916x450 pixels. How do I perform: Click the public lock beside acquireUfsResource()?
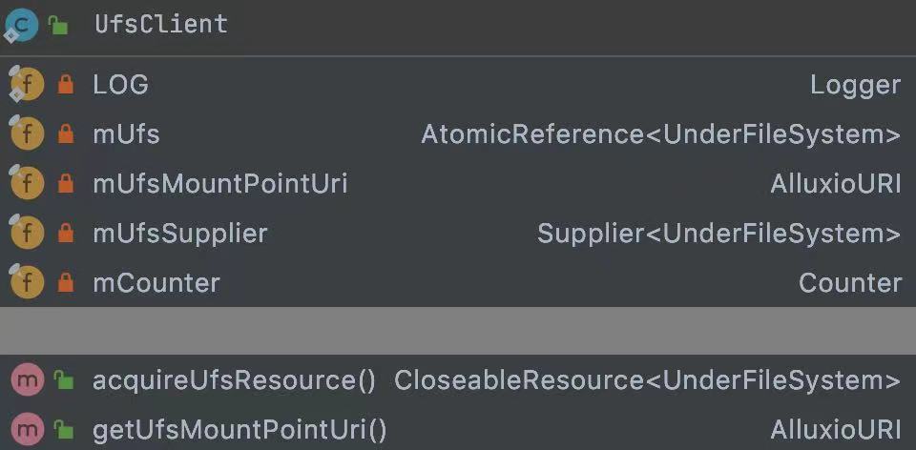(63, 381)
